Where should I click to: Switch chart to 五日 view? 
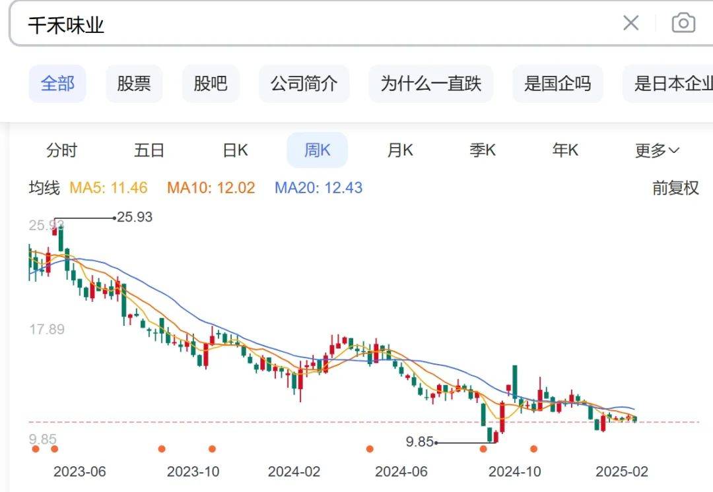[x=149, y=150]
